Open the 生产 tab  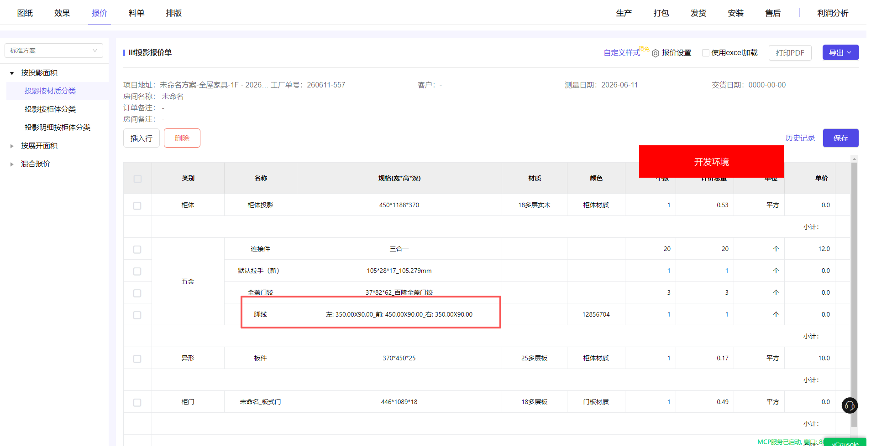(x=624, y=13)
